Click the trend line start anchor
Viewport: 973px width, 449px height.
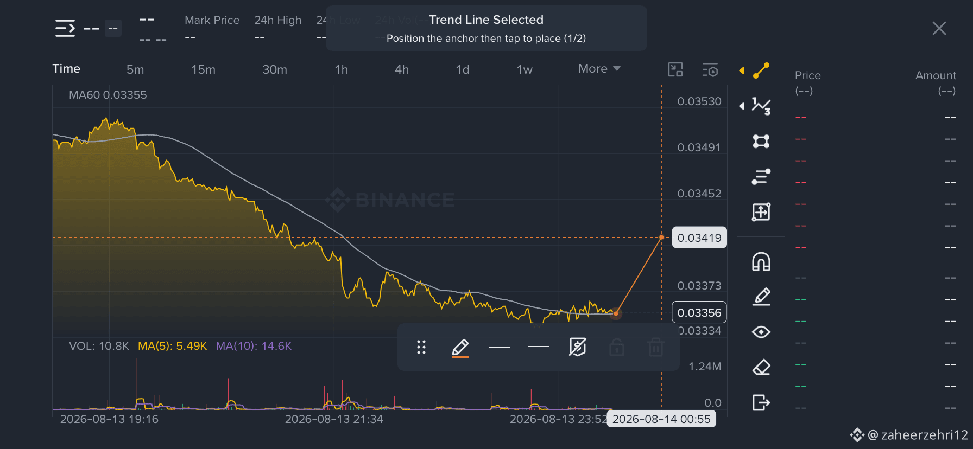[616, 313]
